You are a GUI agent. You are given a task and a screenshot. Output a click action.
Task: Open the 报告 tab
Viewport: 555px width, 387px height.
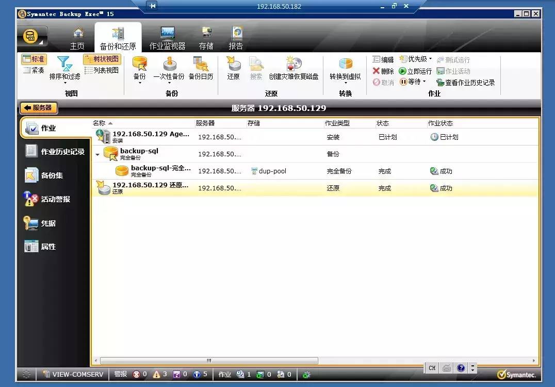236,39
